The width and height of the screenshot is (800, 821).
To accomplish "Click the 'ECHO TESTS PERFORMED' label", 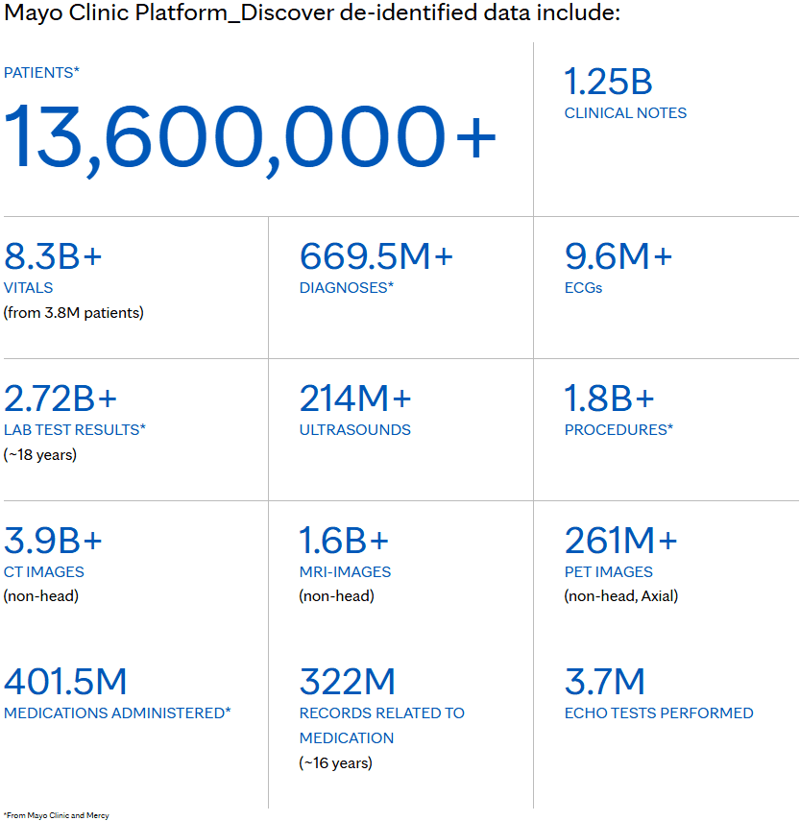I will tap(659, 713).
